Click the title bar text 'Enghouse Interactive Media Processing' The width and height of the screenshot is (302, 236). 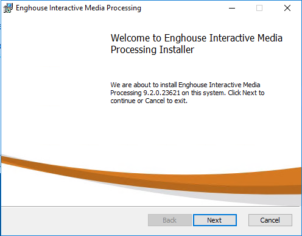pyautogui.click(x=79, y=8)
